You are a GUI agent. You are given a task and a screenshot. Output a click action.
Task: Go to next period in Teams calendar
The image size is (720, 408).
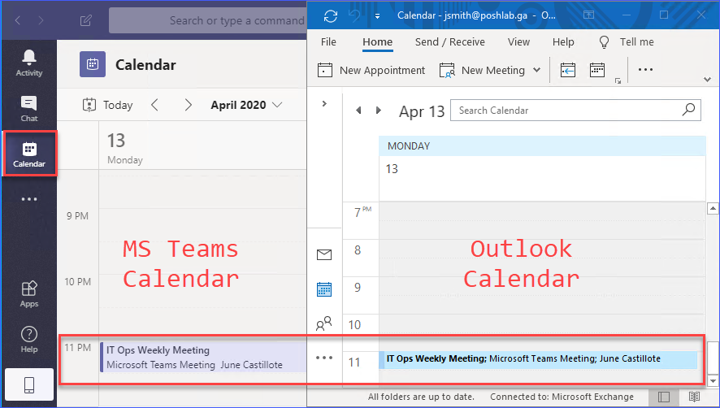click(x=188, y=105)
